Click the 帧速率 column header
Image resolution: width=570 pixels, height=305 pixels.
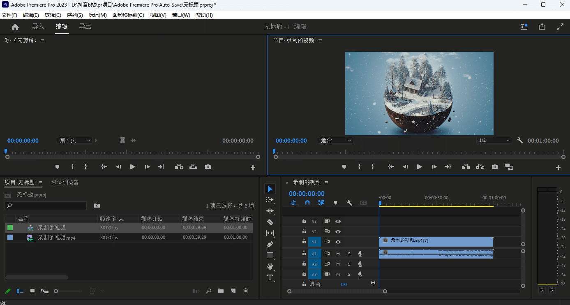pyautogui.click(x=108, y=219)
